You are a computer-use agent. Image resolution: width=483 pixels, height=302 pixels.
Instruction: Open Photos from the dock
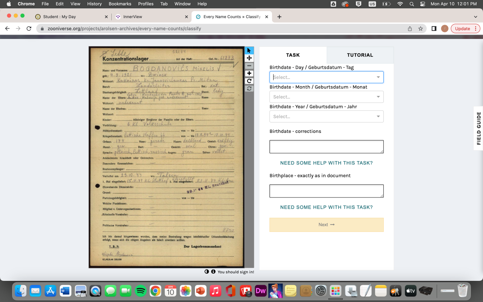185,291
